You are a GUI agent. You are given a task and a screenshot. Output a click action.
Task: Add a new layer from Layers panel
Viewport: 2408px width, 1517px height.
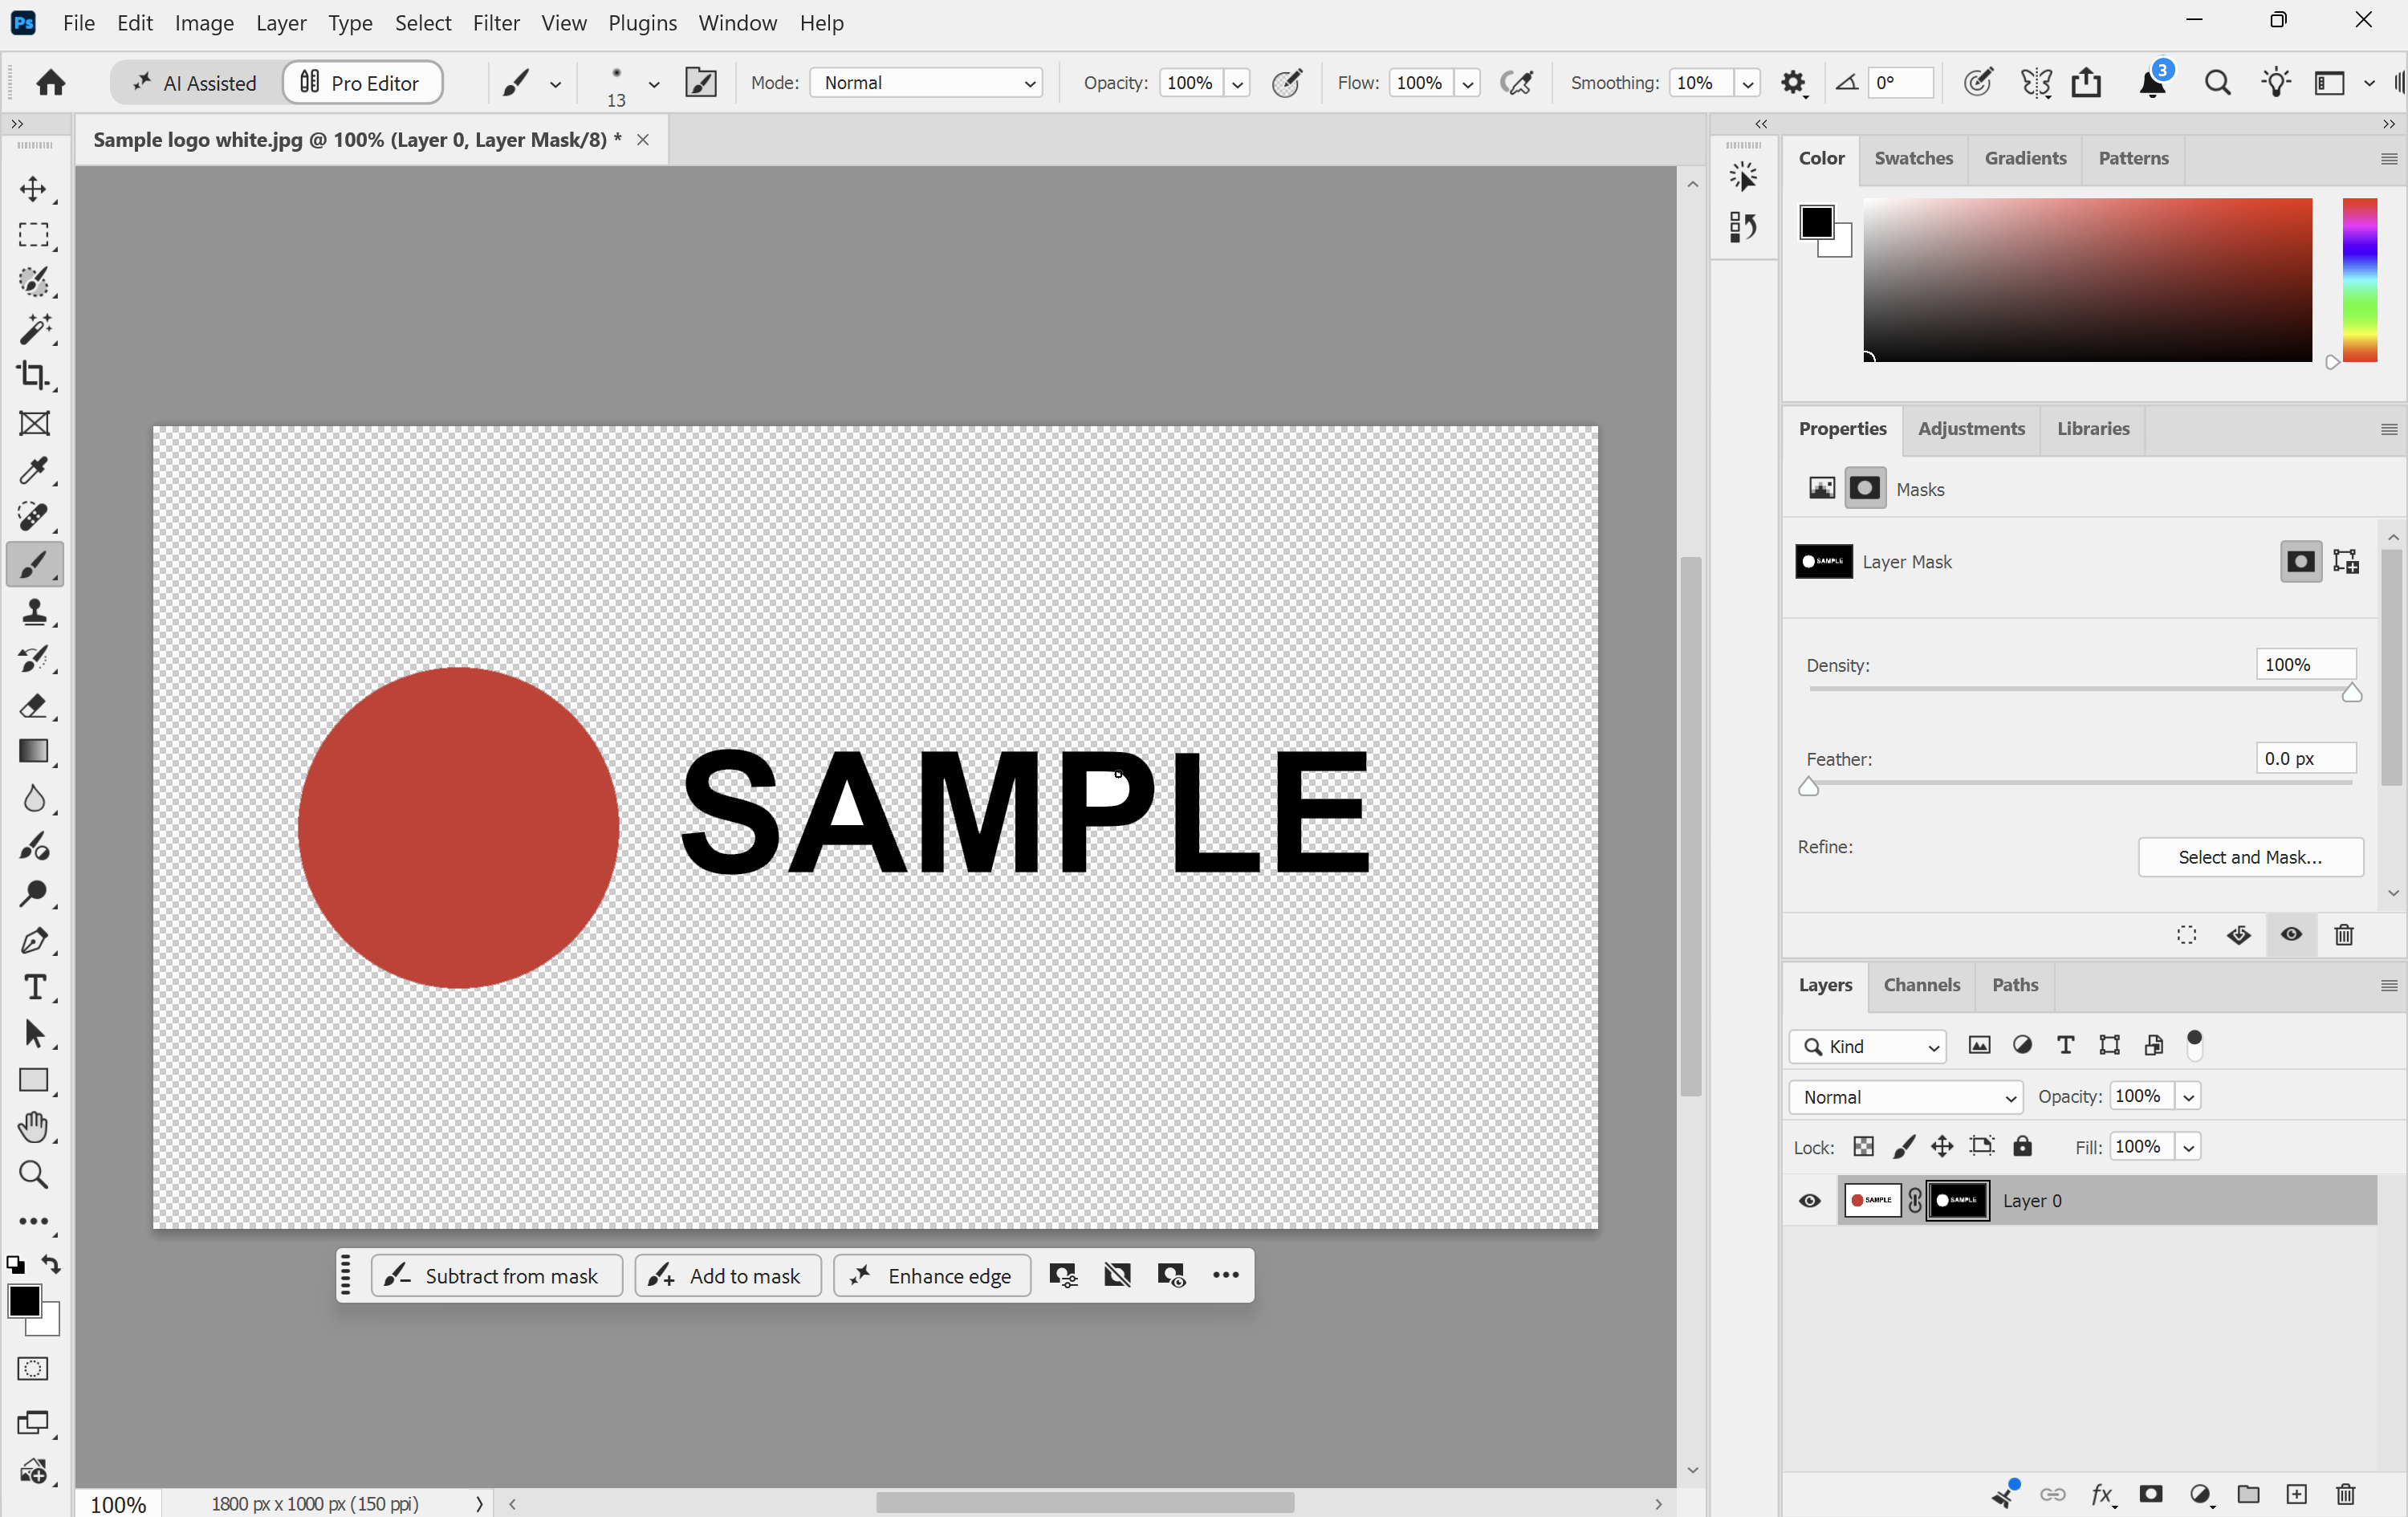(2297, 1494)
